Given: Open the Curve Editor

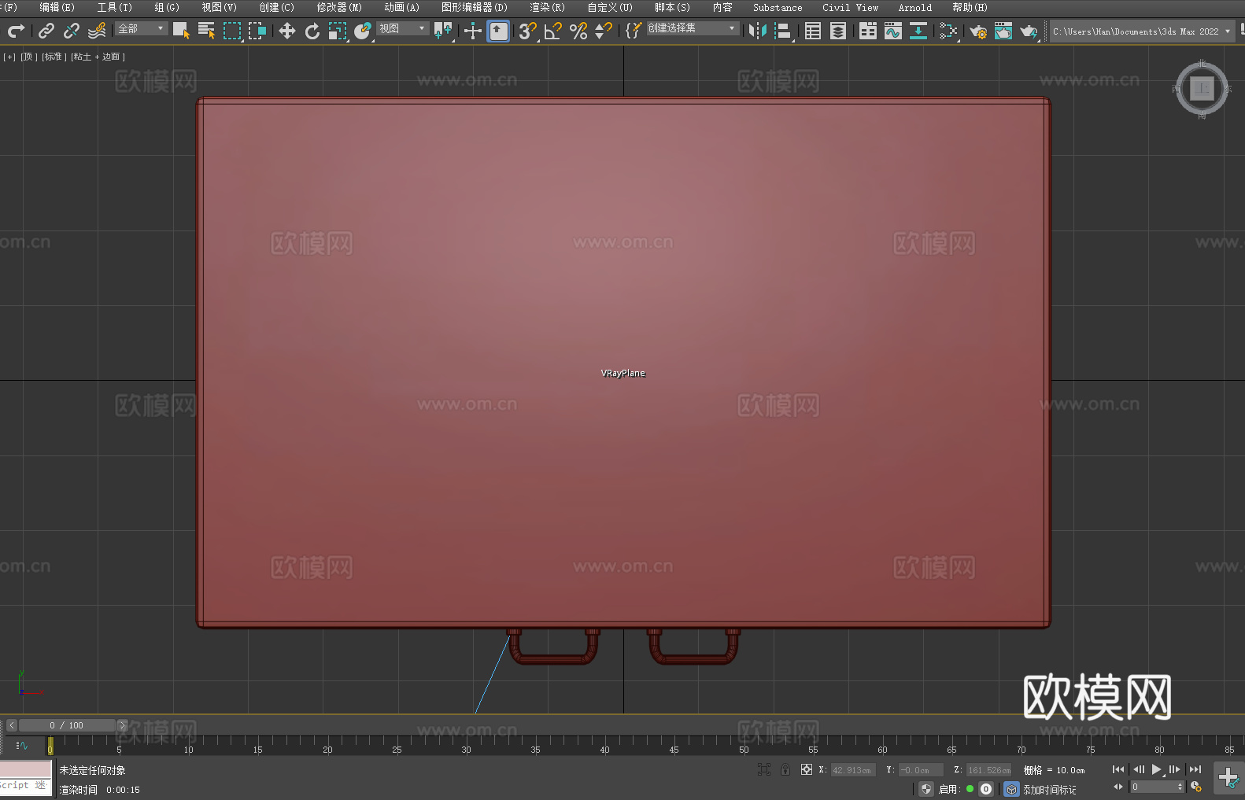Looking at the screenshot, I should 893,31.
